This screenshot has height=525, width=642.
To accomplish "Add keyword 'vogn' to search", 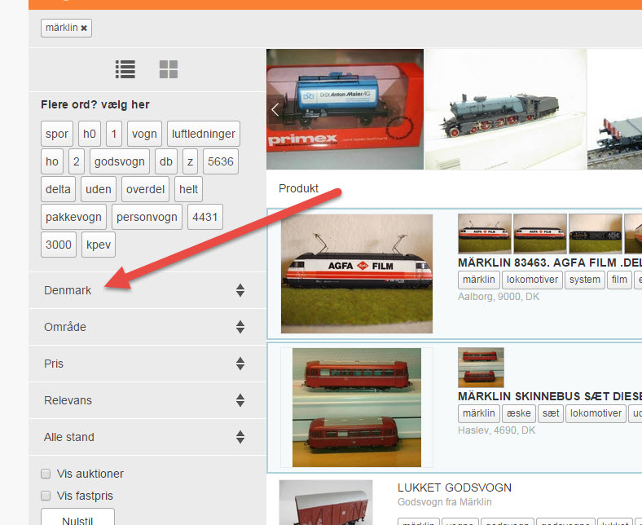I will (144, 134).
